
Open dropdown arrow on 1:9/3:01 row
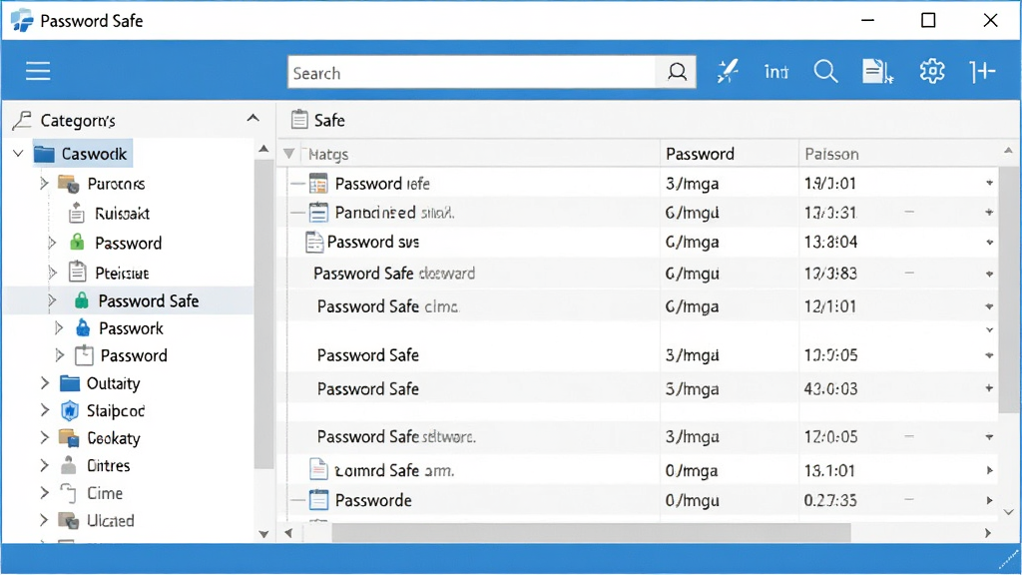tap(989, 184)
